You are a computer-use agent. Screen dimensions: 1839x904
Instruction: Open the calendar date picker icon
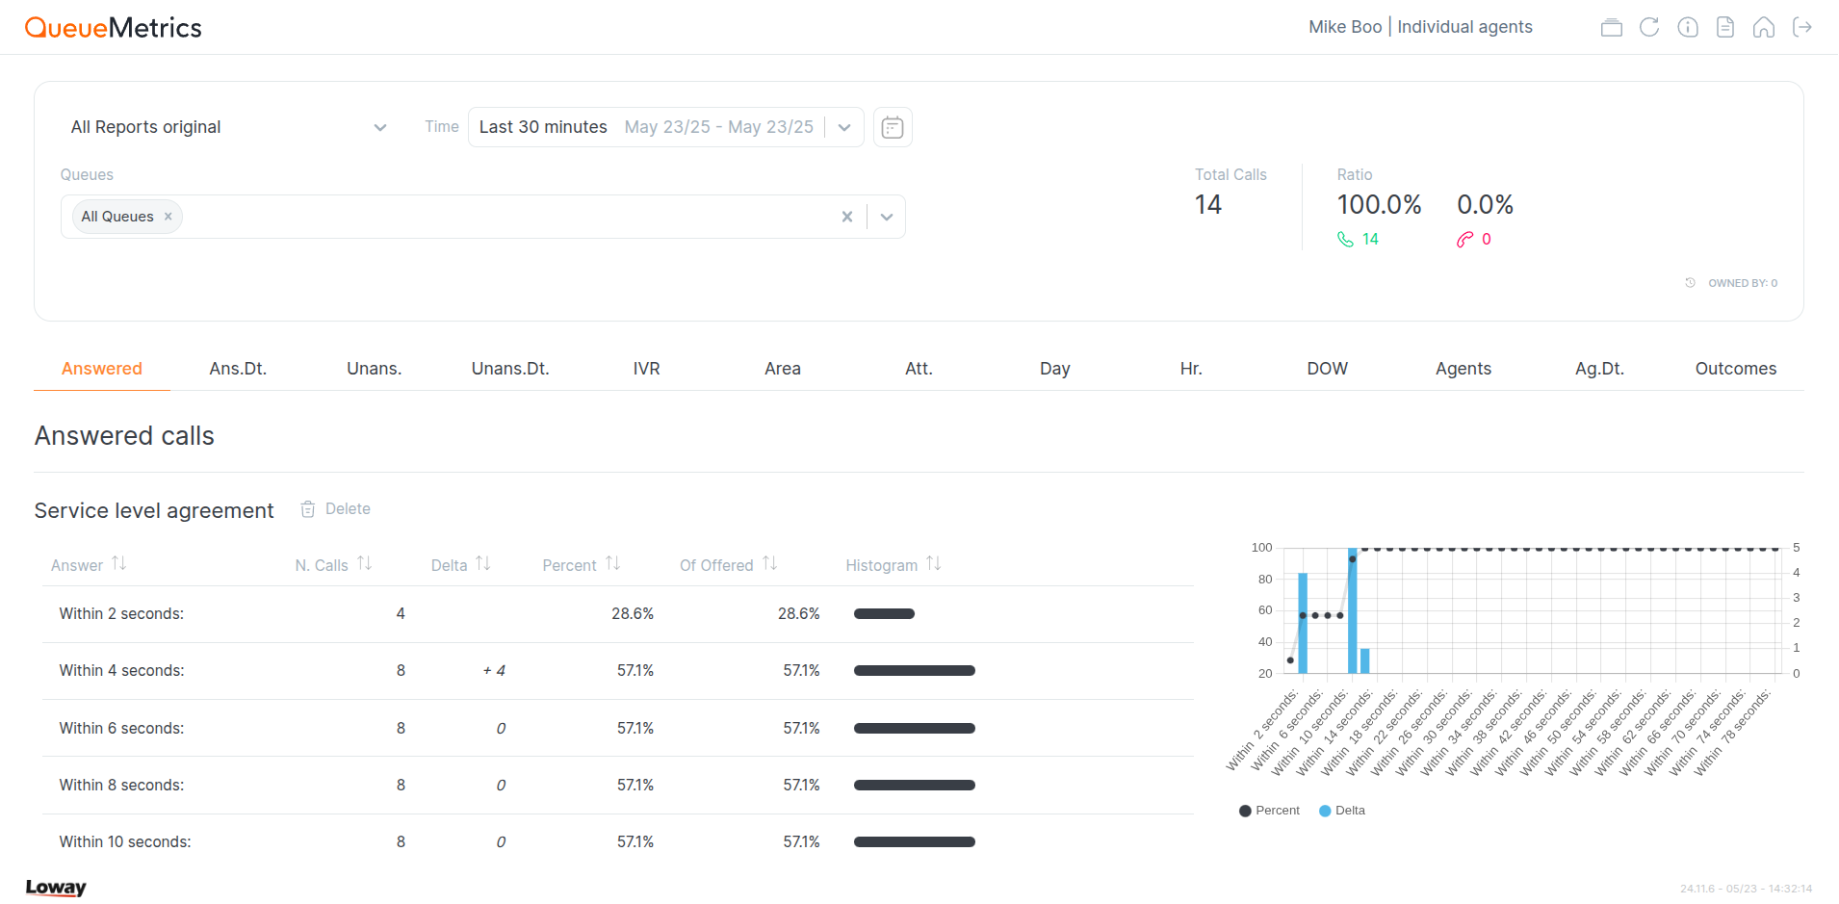[x=892, y=126]
